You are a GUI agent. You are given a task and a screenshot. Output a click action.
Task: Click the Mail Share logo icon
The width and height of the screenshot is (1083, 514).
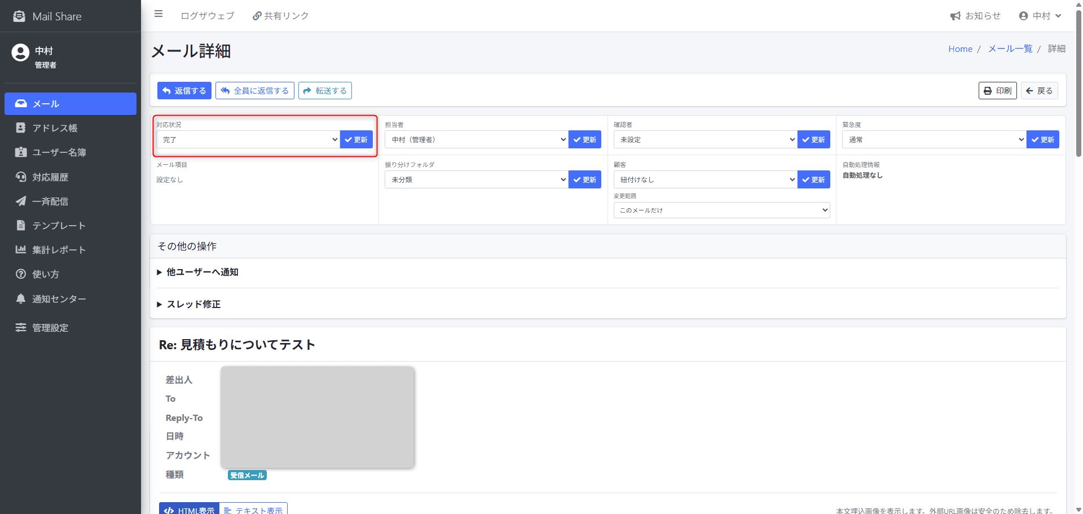coord(19,16)
